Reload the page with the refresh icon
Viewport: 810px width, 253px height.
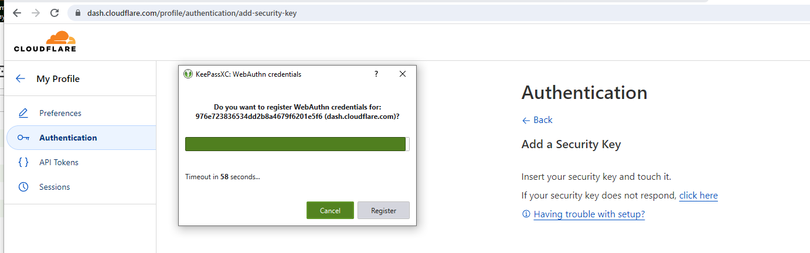click(x=55, y=13)
